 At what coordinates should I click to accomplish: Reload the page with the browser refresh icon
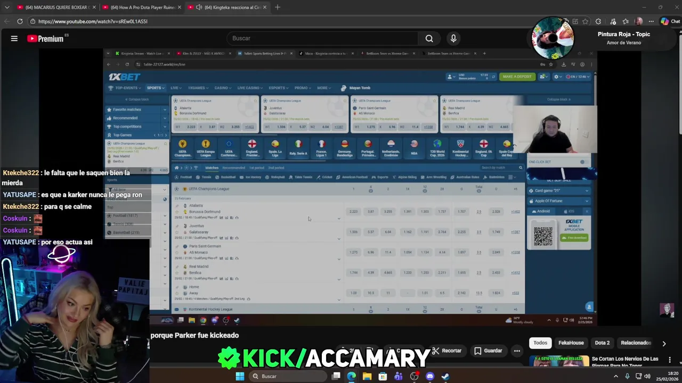20,21
